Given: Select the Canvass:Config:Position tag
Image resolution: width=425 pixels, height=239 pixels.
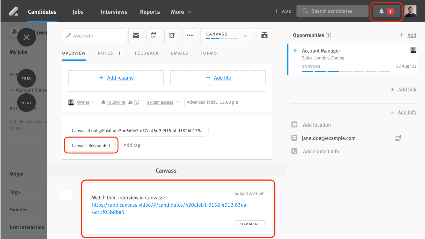Looking at the screenshot, I should [x=137, y=130].
